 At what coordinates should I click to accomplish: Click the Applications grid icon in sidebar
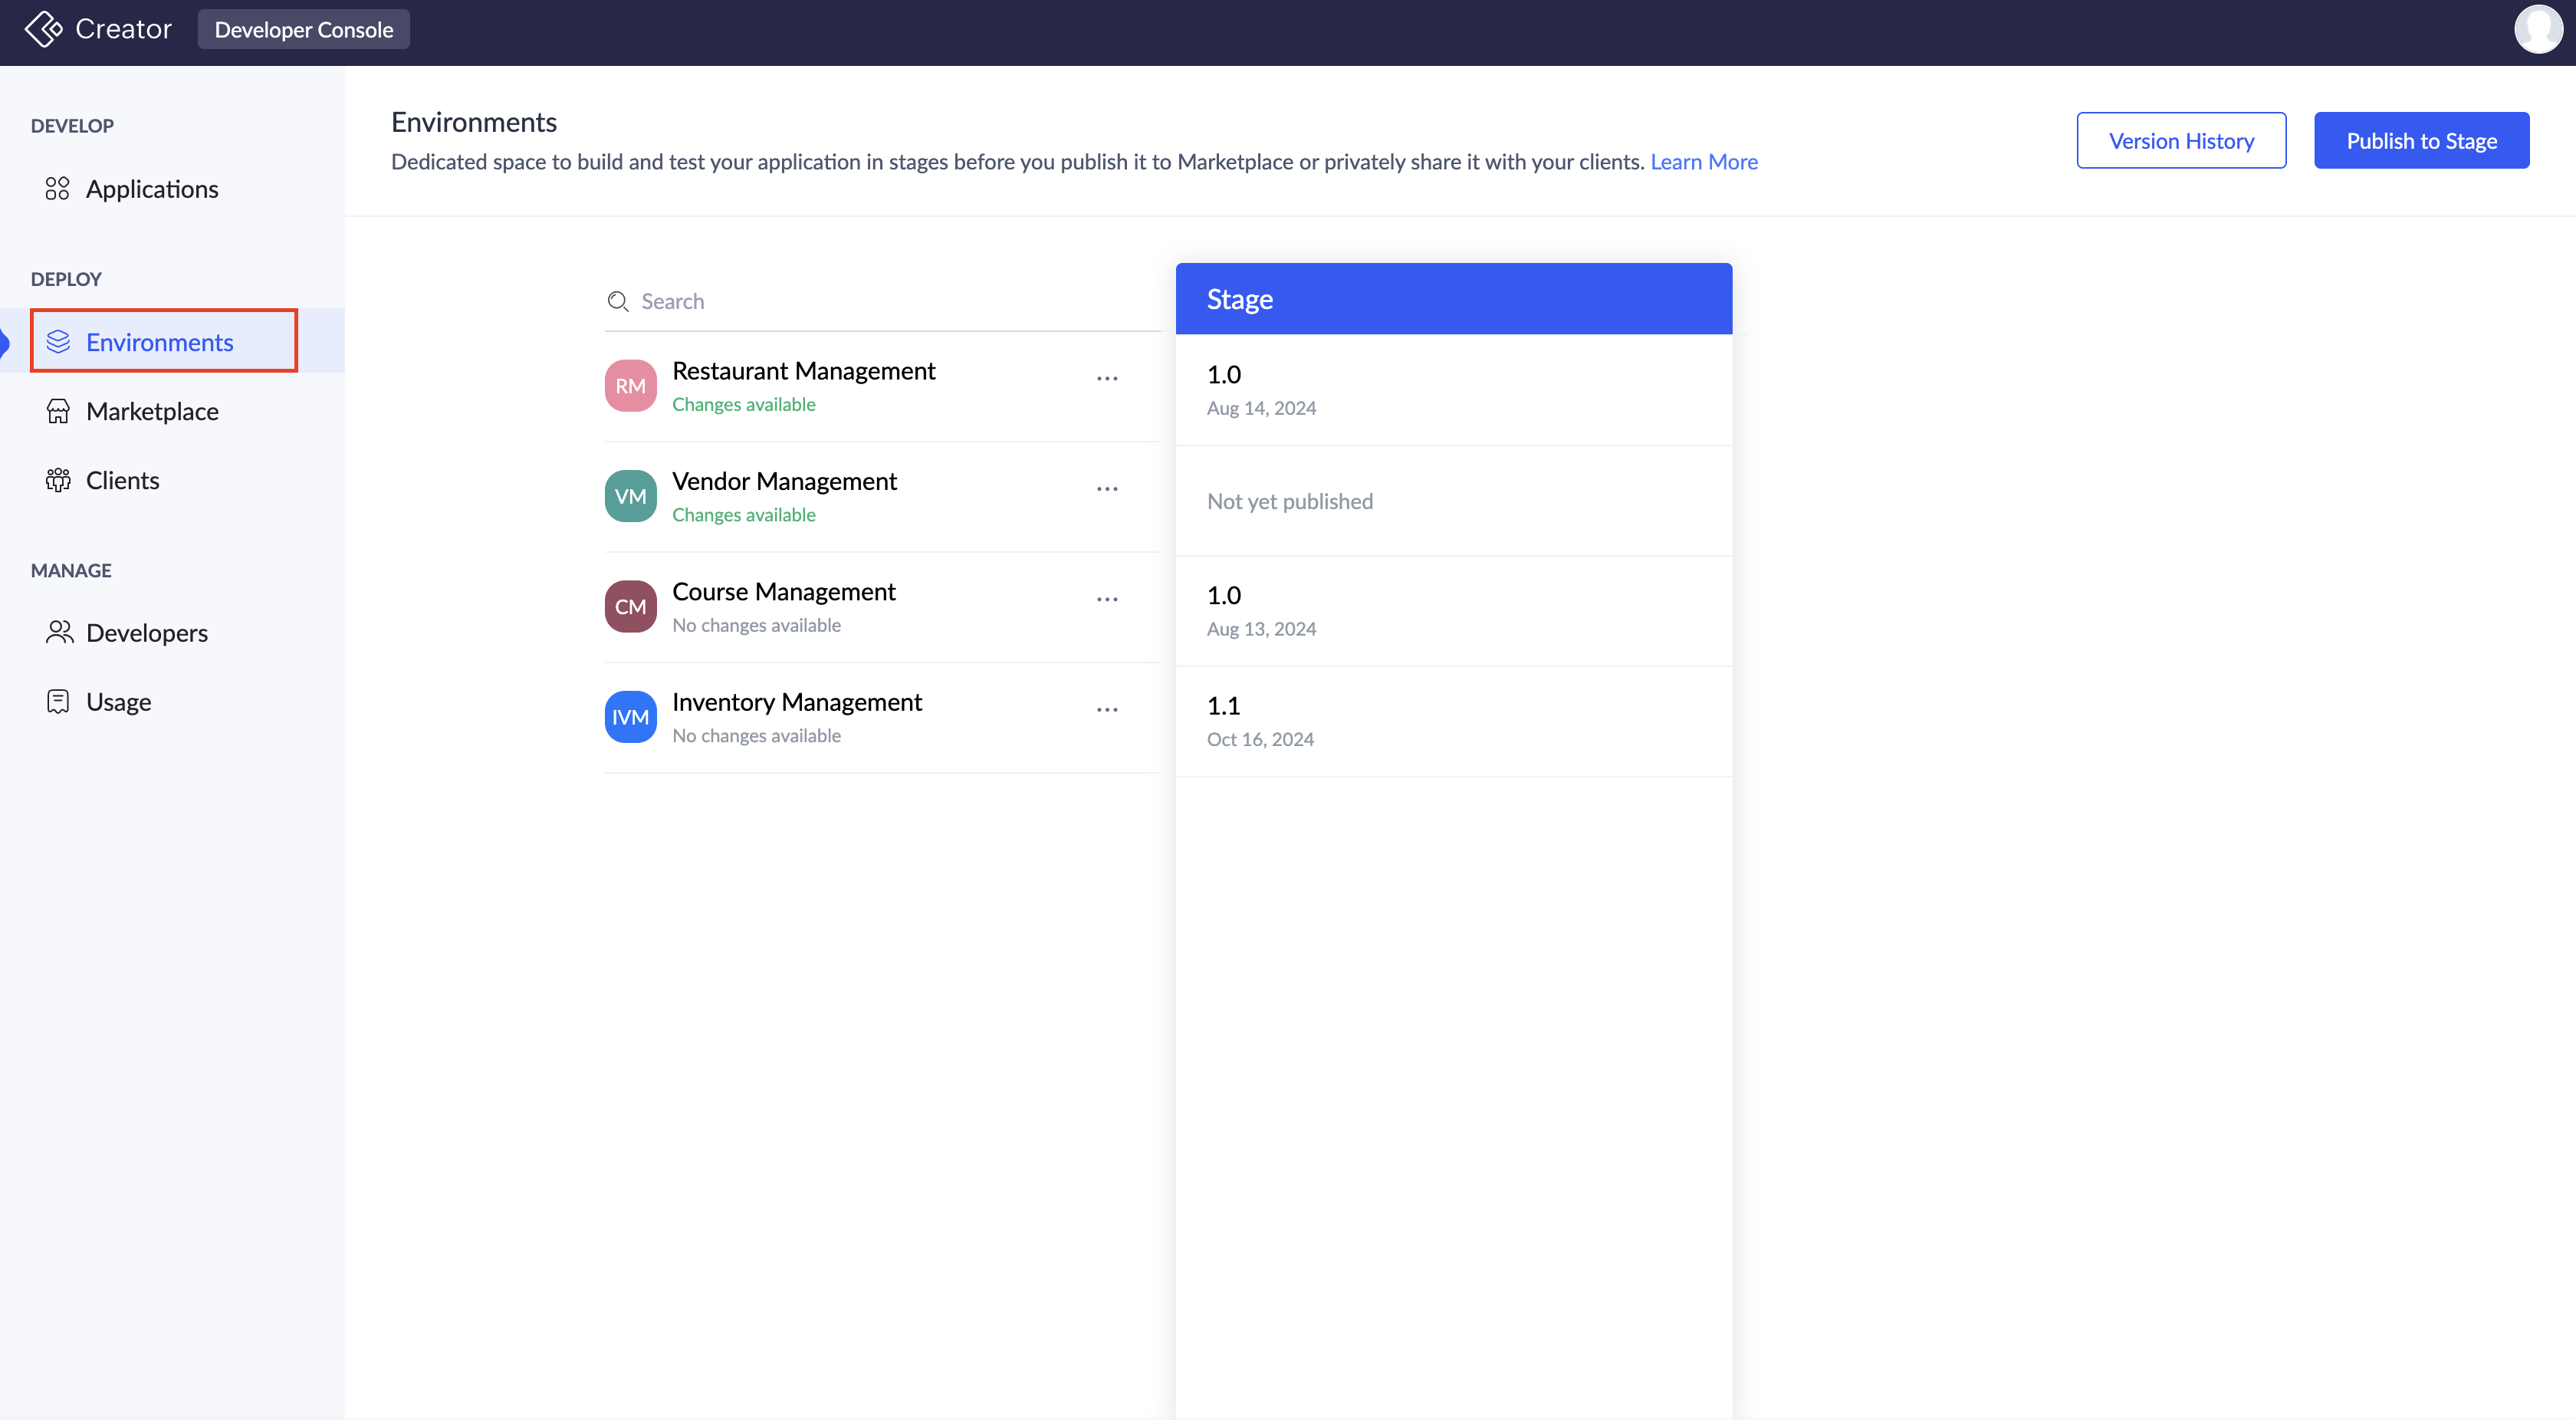click(57, 189)
